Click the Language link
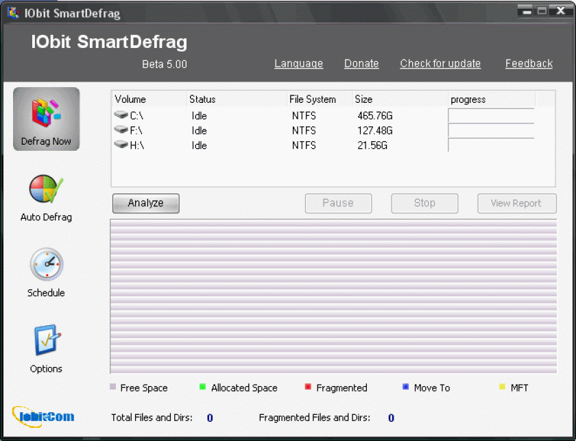576x441 pixels. [x=299, y=64]
